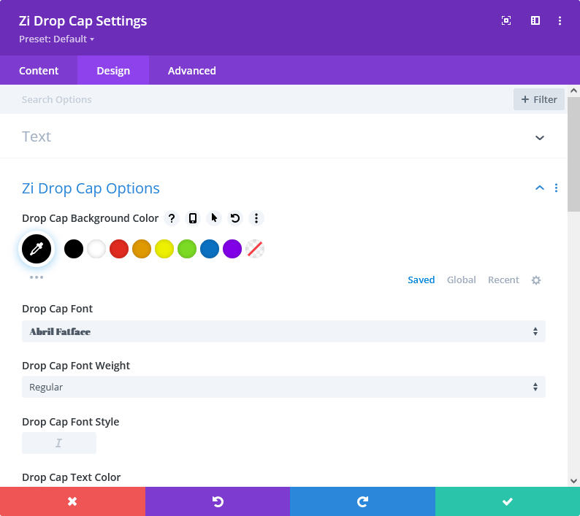Select the Design tab

pos(113,71)
